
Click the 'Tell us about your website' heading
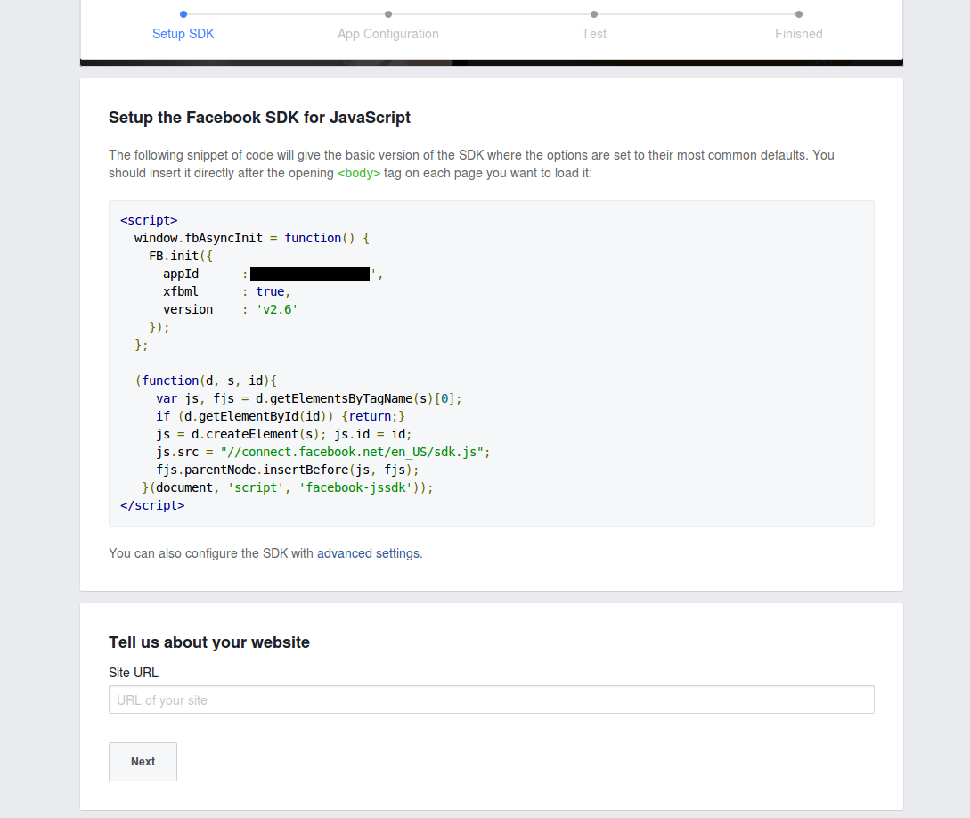pos(209,642)
